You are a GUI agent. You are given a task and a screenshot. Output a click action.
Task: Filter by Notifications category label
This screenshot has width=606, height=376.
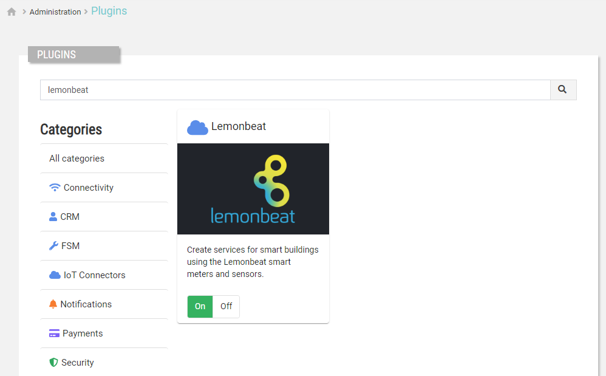point(86,304)
